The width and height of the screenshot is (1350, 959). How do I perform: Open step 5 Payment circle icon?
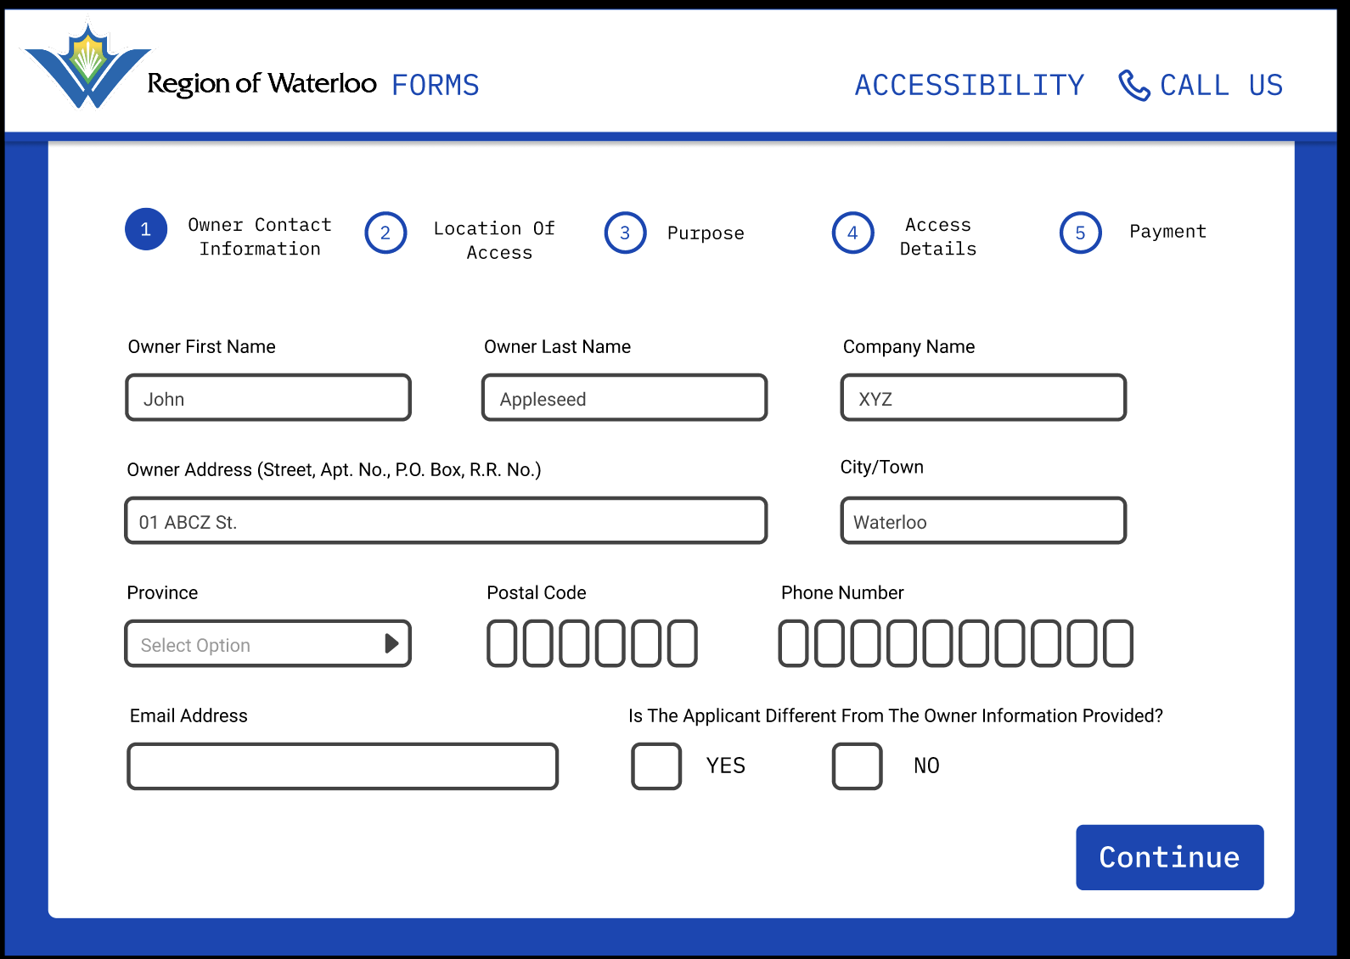[1080, 233]
